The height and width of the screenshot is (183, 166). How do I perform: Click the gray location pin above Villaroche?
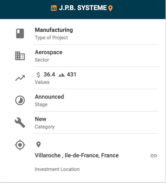38,145
